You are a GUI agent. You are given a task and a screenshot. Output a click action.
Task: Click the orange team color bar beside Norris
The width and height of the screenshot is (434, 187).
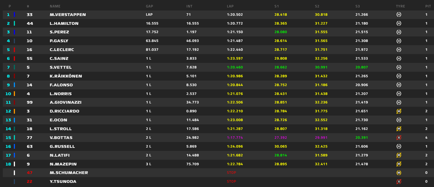point(14,94)
